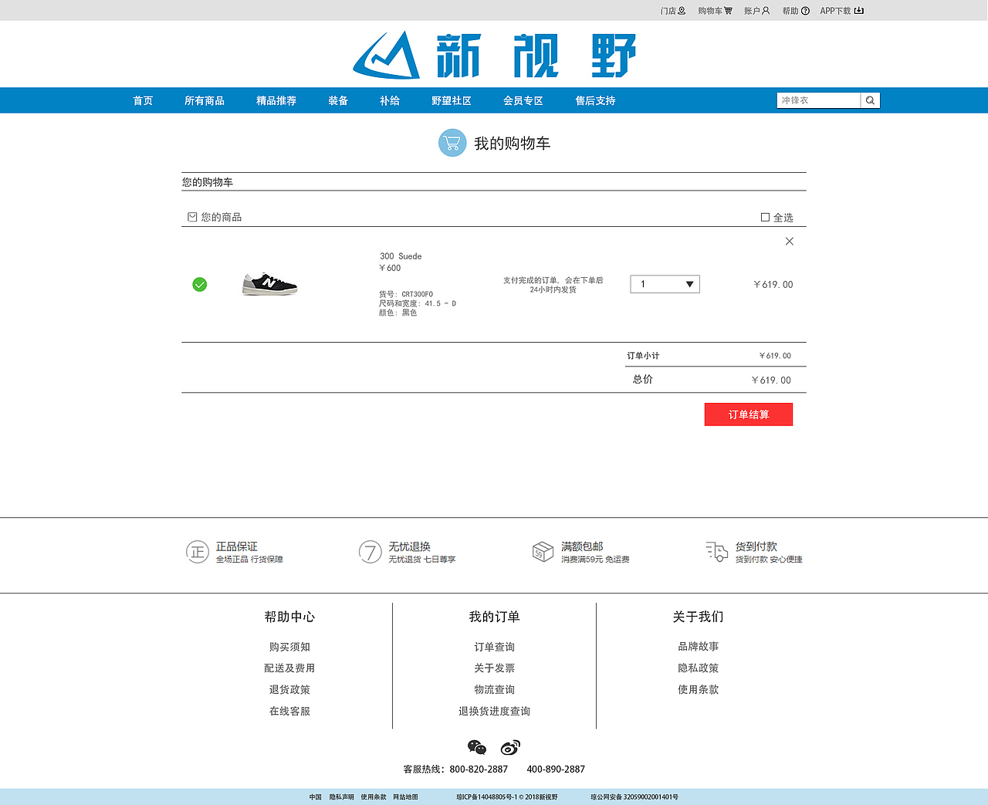Deselect the green checkmark on the Suede shoe

coord(199,284)
